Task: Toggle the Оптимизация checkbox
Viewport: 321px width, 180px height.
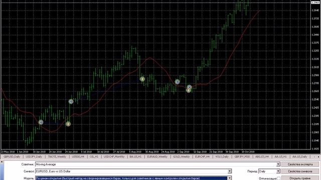Action: (x=279, y=178)
